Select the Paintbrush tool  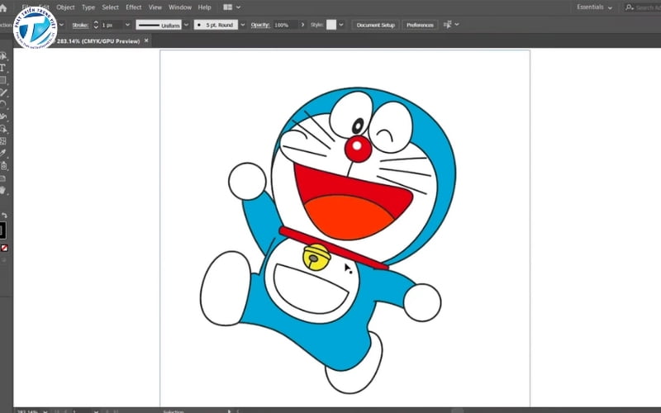coord(3,93)
